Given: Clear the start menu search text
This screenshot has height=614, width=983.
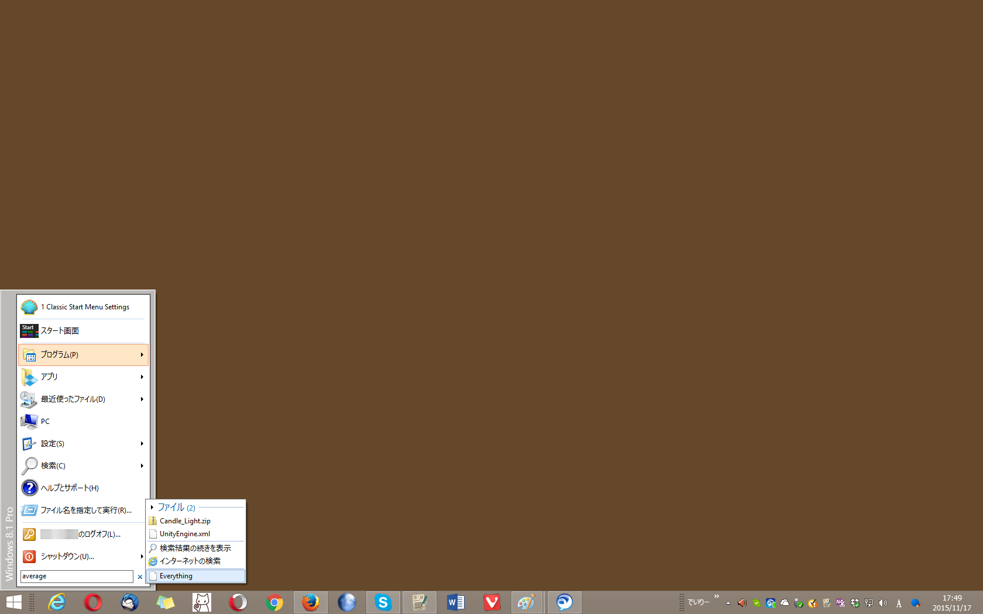Looking at the screenshot, I should [140, 577].
